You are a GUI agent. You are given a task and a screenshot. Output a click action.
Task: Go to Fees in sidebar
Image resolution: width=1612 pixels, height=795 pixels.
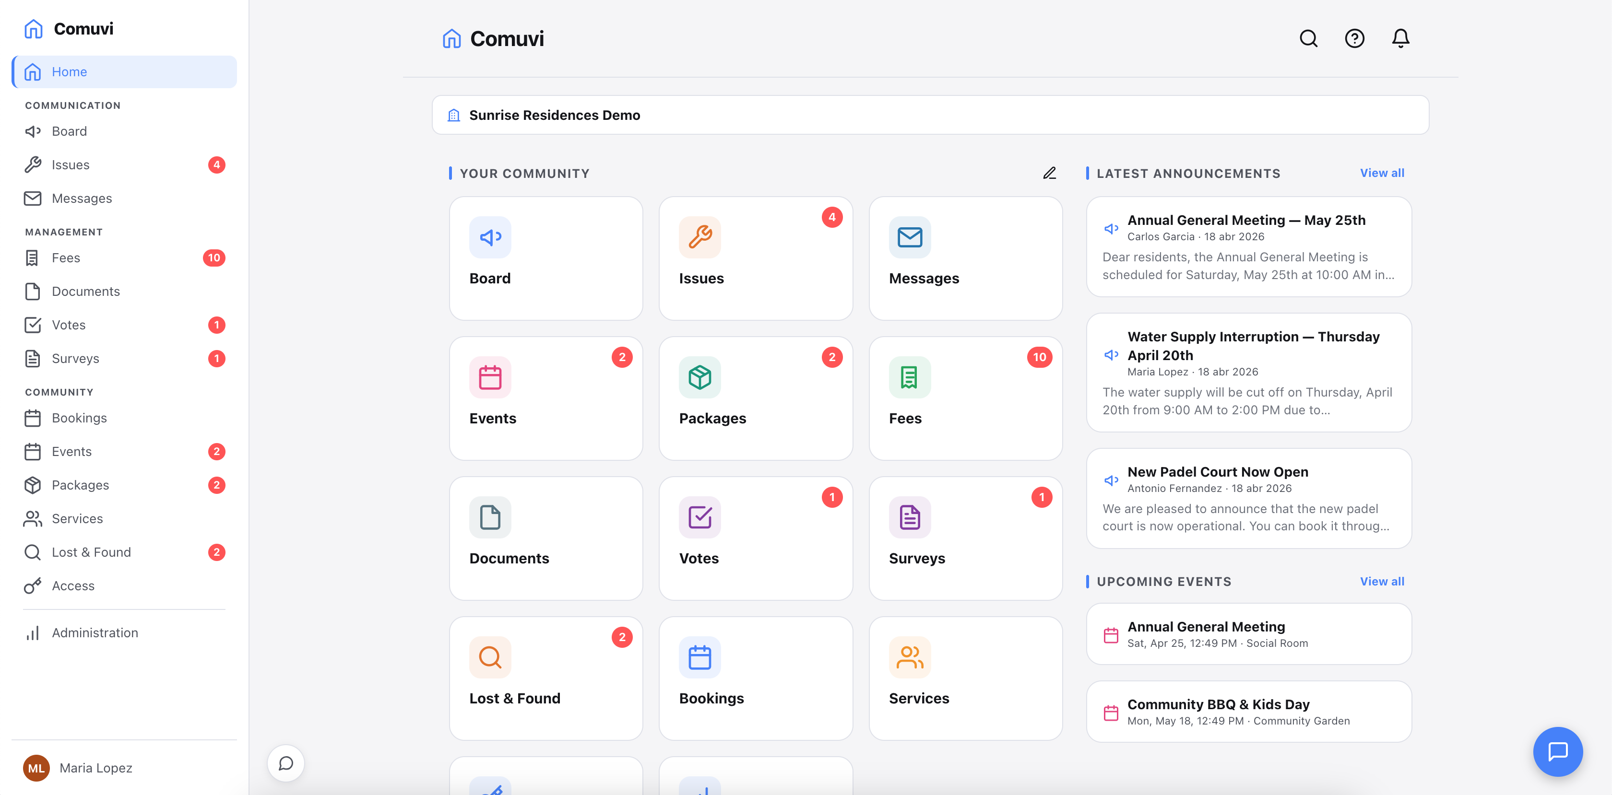click(124, 257)
